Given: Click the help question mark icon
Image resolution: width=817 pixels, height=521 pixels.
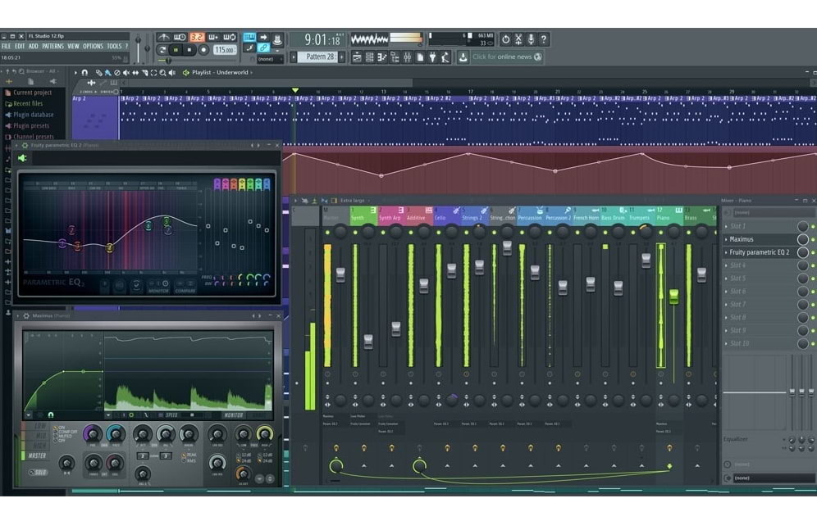Looking at the screenshot, I should pos(544,39).
